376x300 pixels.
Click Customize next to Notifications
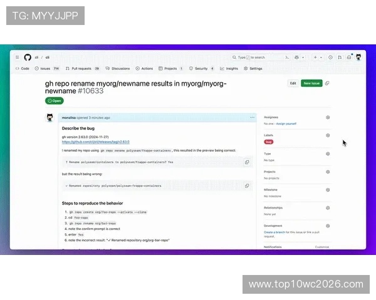tap(322, 247)
